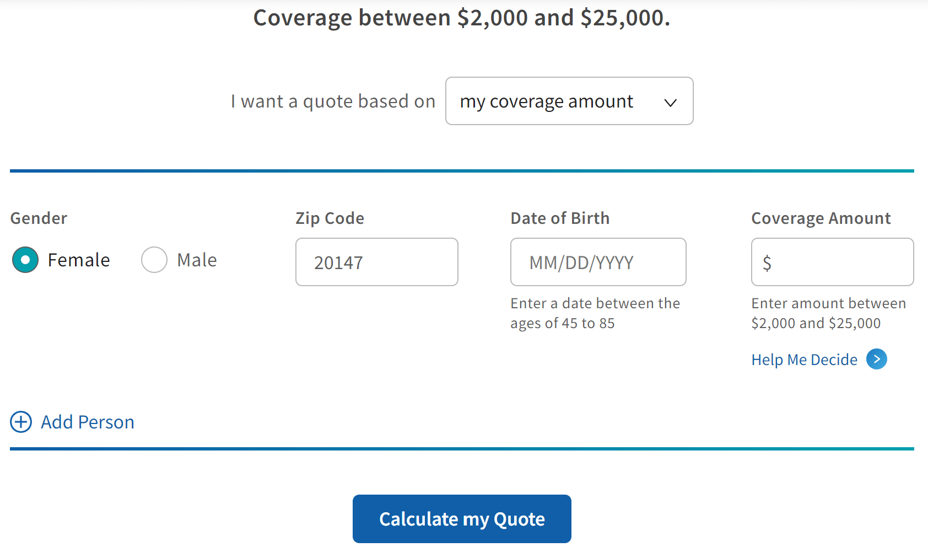The image size is (928, 547).
Task: Click the Zip Code field label
Action: click(x=330, y=218)
